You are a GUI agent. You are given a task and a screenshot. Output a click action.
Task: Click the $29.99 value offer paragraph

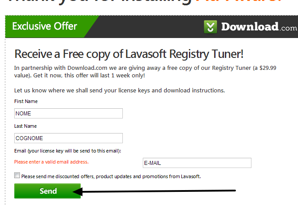(x=145, y=72)
